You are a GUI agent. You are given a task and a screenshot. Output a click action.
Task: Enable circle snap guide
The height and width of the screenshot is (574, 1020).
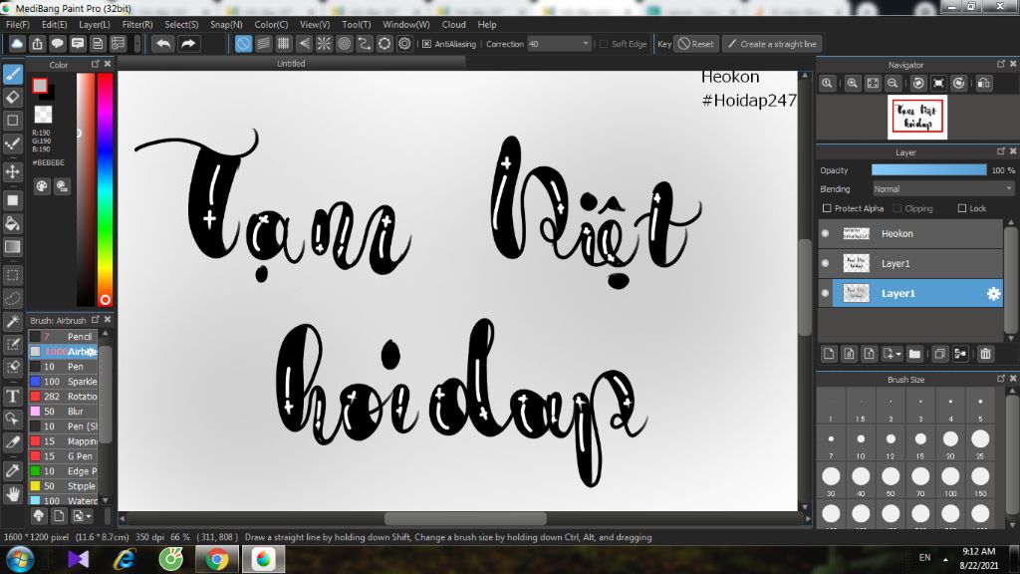coord(344,44)
